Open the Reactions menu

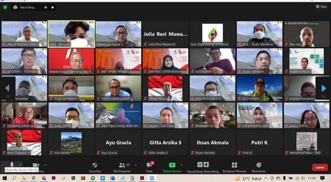258,167
